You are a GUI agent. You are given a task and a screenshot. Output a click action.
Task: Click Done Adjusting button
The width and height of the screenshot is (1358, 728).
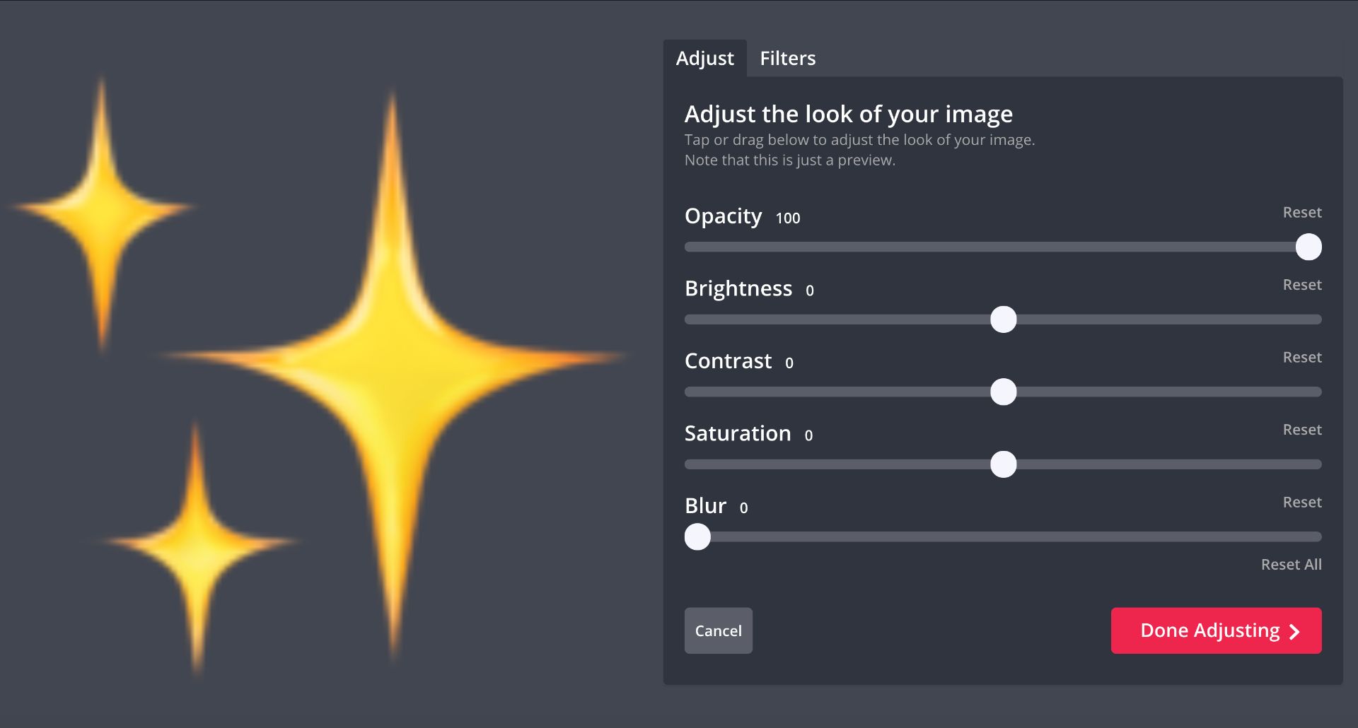pos(1215,630)
